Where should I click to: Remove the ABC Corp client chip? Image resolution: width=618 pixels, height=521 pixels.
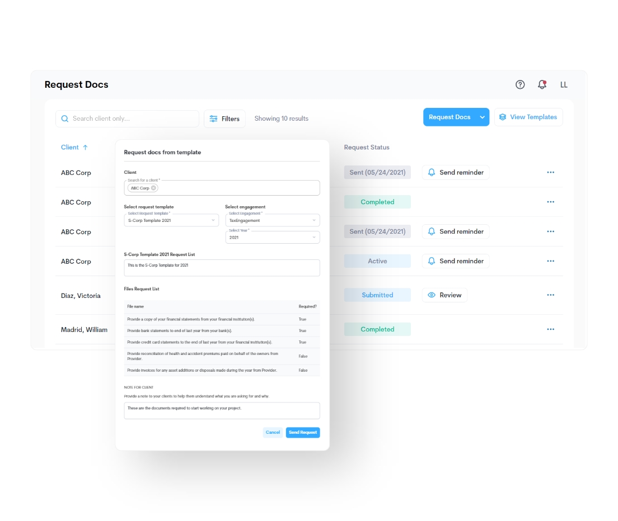point(154,188)
